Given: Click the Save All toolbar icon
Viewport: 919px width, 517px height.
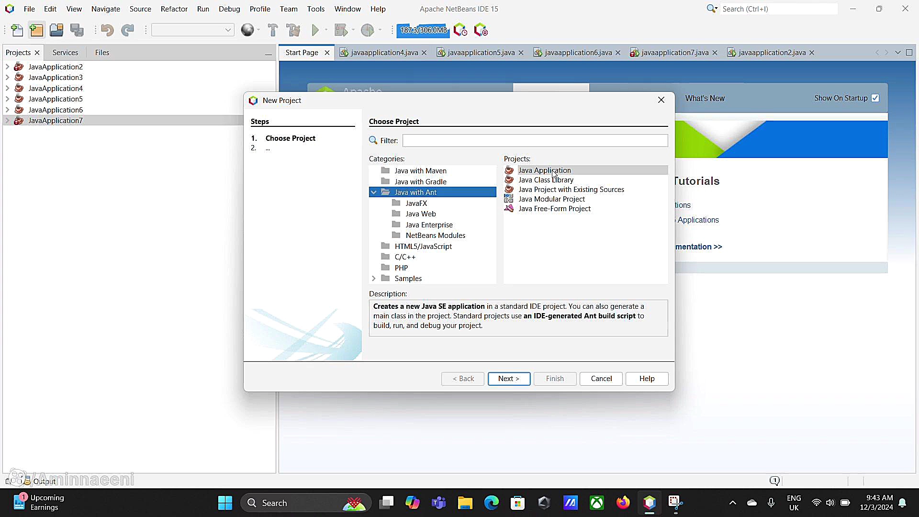Looking at the screenshot, I should click(x=77, y=30).
